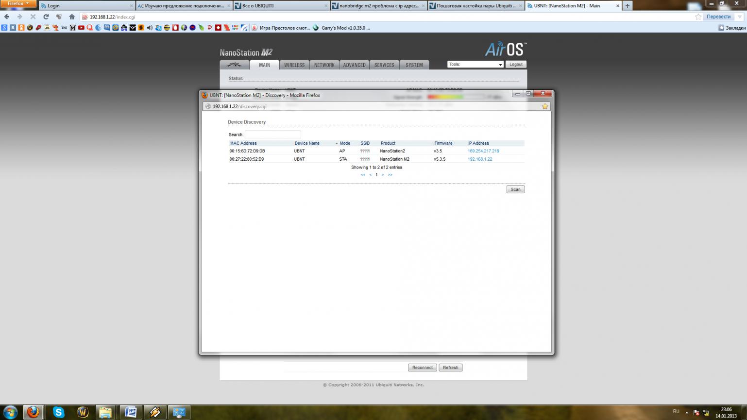
Task: Bookmark discovery page with the star icon
Action: pos(545,106)
